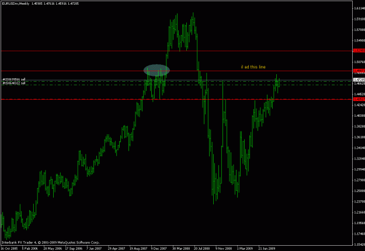
Task: Click the 9 Nov 2008 date label
Action: tap(224, 249)
